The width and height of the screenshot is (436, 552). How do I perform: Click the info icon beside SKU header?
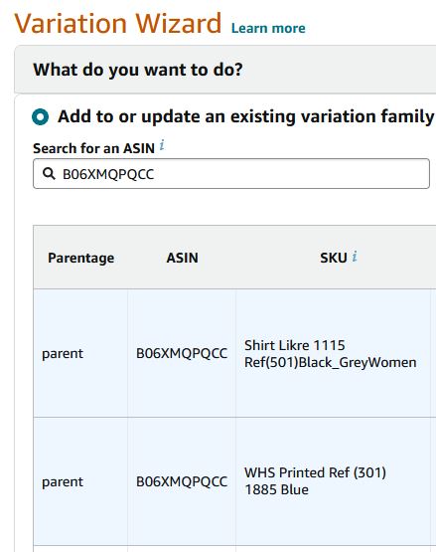click(x=355, y=257)
